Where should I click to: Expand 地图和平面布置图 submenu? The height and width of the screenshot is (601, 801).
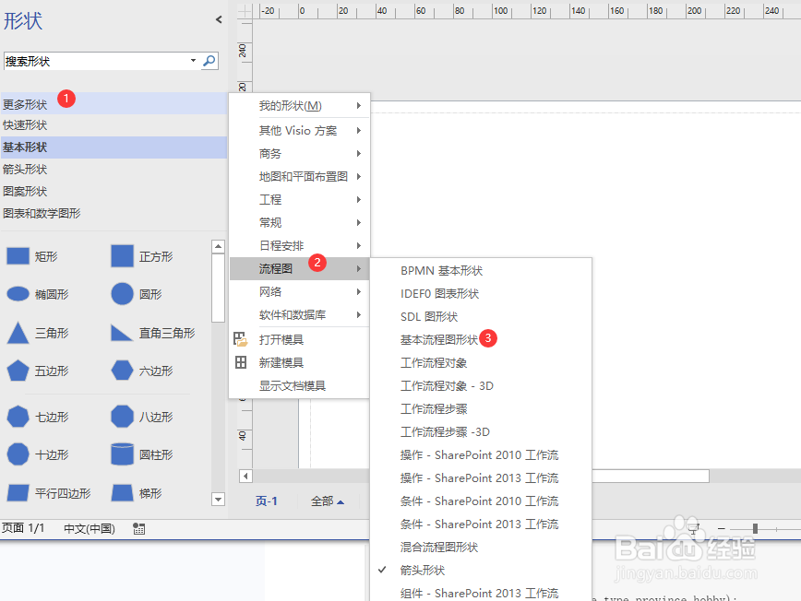[x=299, y=177]
